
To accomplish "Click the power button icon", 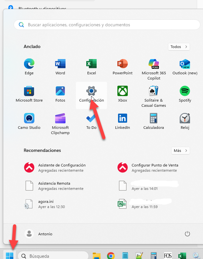I will click(x=187, y=234).
